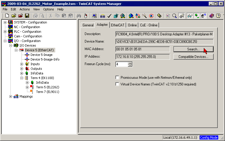
Task: Decrease Freerun Cycle with down arrow
Action: click(130, 65)
